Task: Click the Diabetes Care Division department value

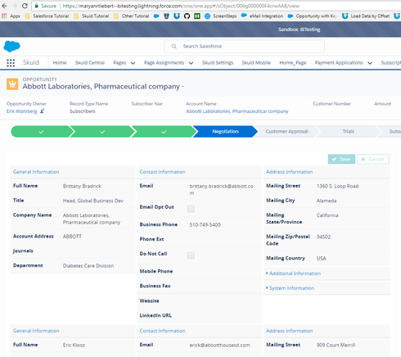Action: pyautogui.click(x=88, y=266)
